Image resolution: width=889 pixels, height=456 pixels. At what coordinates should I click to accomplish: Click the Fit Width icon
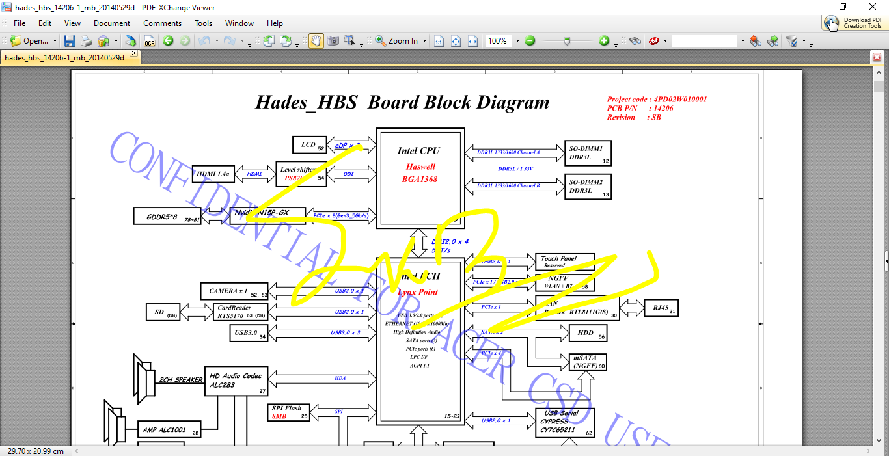pyautogui.click(x=472, y=41)
